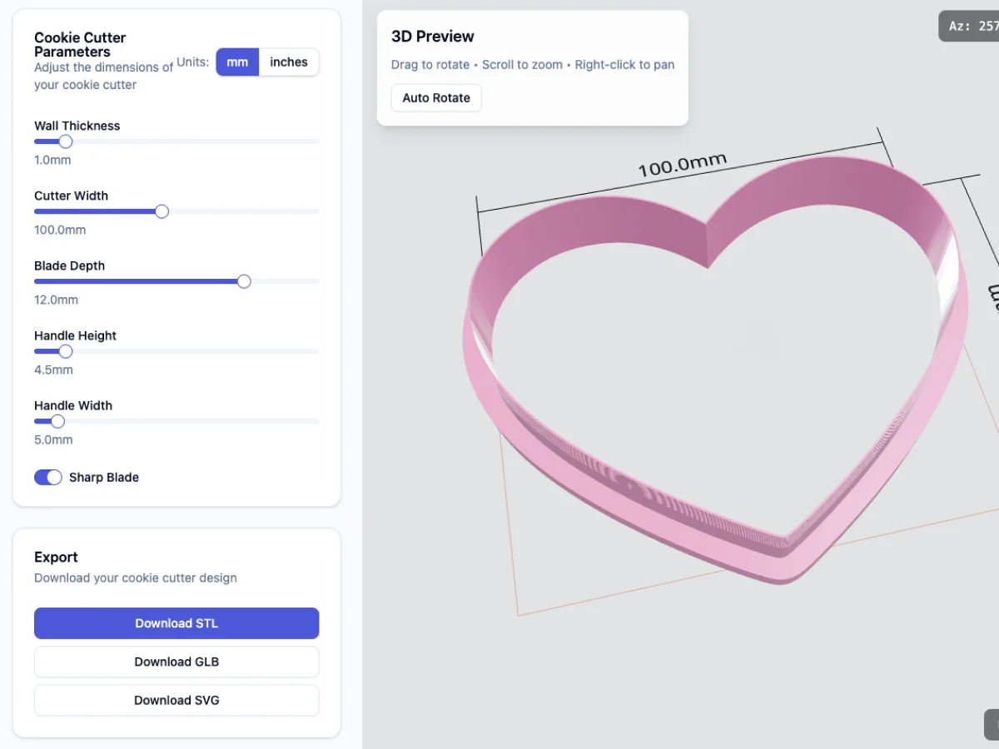Screen dimensions: 999x749
Task: Click the Blade Depth slider handle
Action: [x=244, y=281]
